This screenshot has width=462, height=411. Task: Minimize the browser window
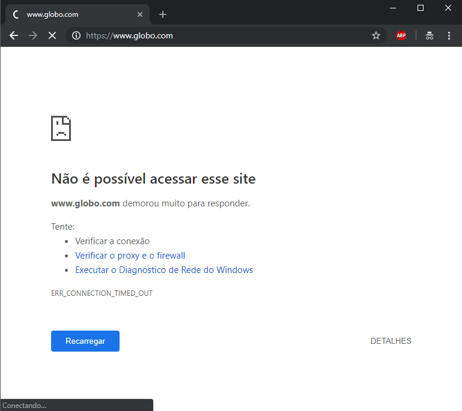393,8
